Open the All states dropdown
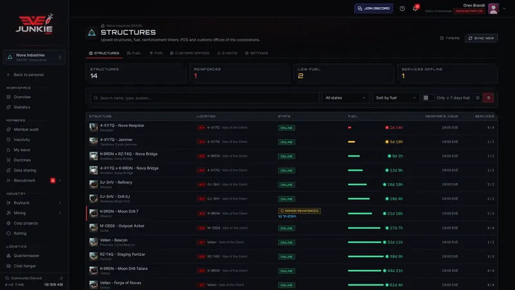The width and height of the screenshot is (515, 290). 345,98
